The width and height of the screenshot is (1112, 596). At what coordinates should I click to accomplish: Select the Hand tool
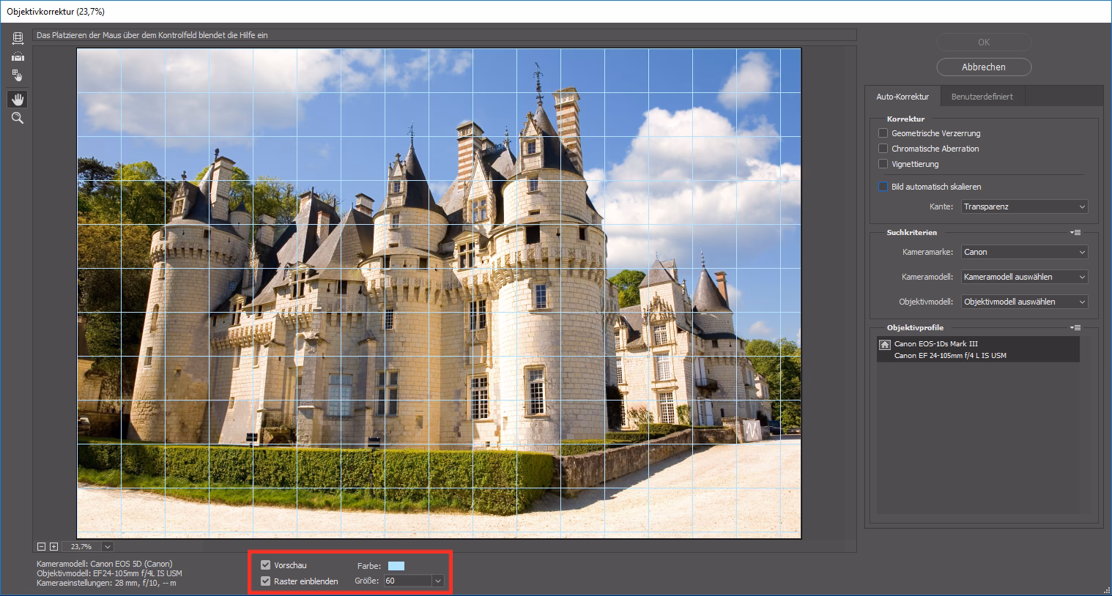pyautogui.click(x=17, y=99)
